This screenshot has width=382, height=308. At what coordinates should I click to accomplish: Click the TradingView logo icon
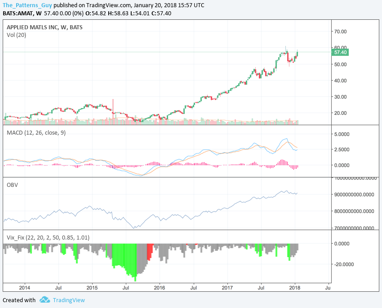(44, 299)
